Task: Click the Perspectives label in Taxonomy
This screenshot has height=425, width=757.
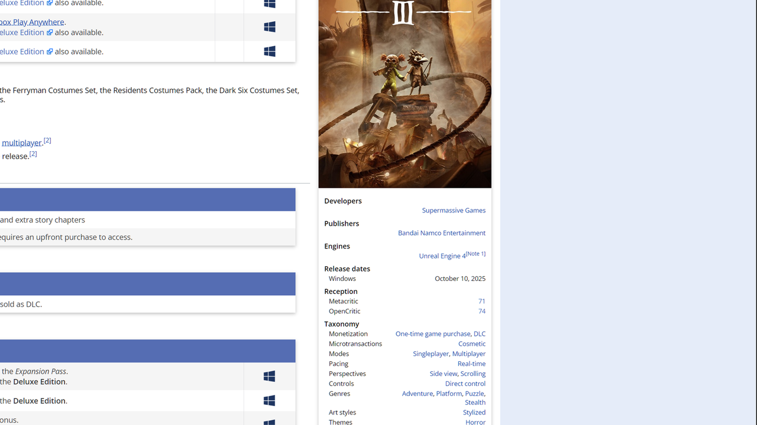Action: 348,374
